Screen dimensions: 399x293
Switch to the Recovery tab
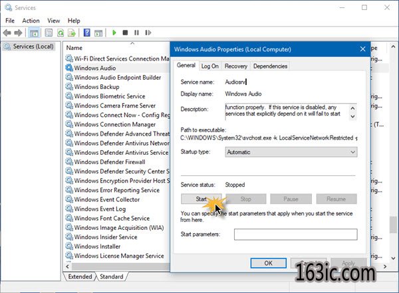tap(236, 66)
